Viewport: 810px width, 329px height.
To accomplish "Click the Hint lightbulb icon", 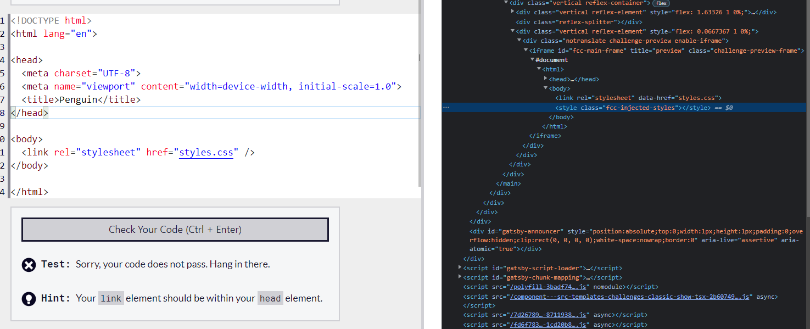I will pyautogui.click(x=29, y=298).
